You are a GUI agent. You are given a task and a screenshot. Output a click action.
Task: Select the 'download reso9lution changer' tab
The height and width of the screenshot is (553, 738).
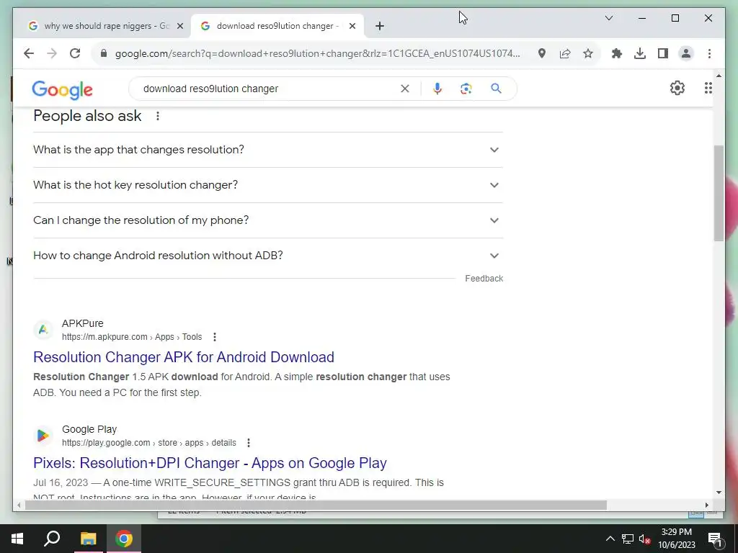click(x=277, y=26)
